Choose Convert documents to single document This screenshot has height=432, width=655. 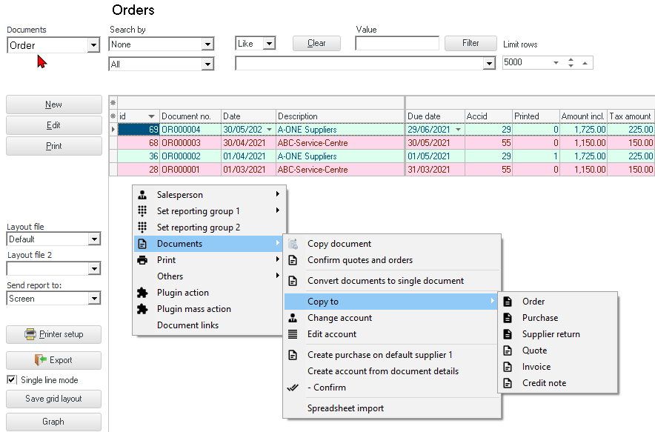coord(385,281)
